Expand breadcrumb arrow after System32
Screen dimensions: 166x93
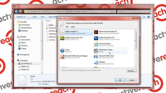[74, 11]
